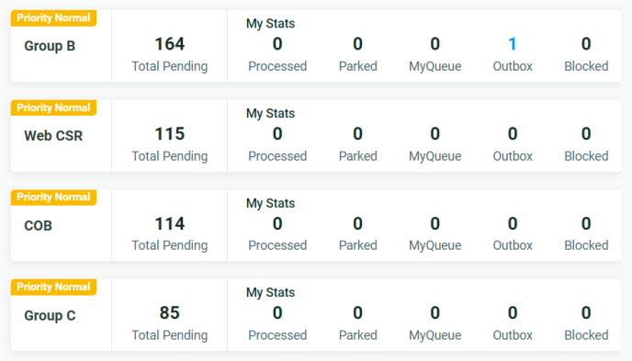Click the blue Outbox count for Group B
This screenshot has height=361, width=632.
coord(513,44)
